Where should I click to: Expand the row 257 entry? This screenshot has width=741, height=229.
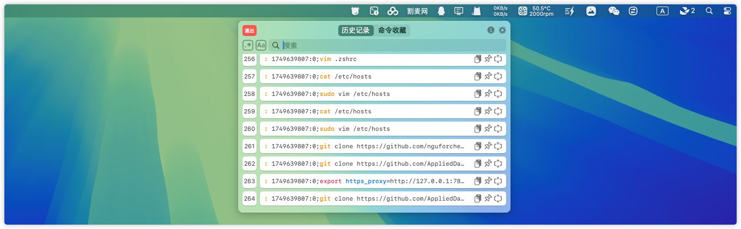point(498,76)
